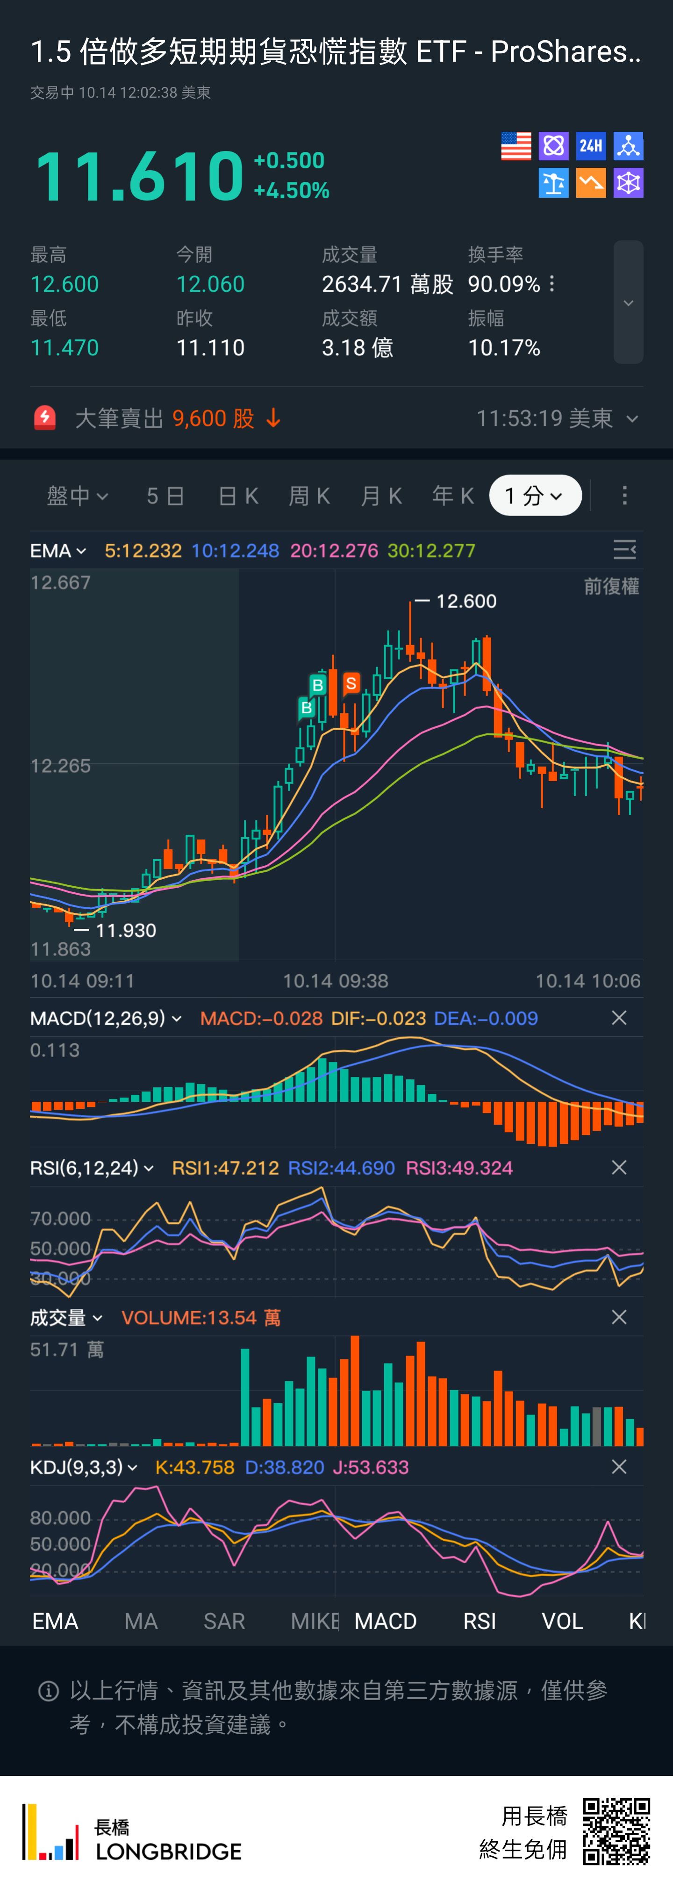Click the QR code image

coord(616,1831)
